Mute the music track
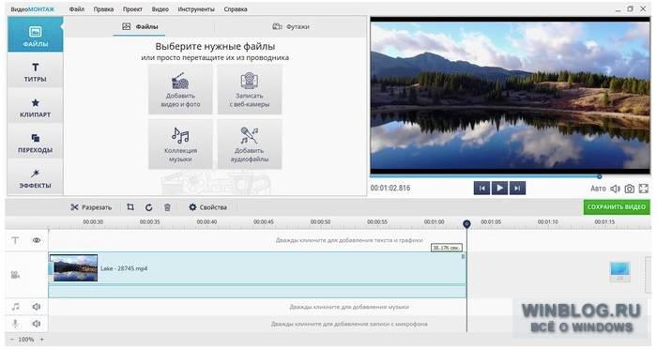The width and height of the screenshot is (657, 349). coord(37,307)
